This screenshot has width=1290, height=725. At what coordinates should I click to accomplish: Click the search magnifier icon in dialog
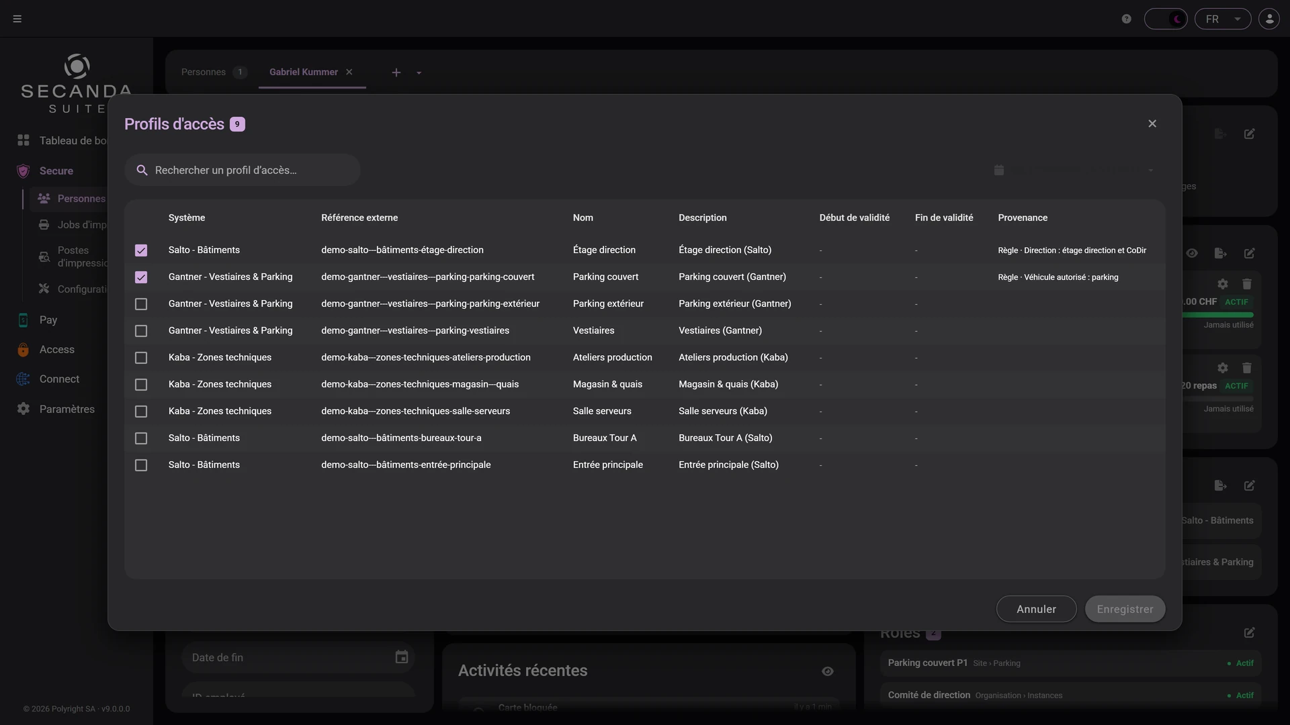point(142,171)
